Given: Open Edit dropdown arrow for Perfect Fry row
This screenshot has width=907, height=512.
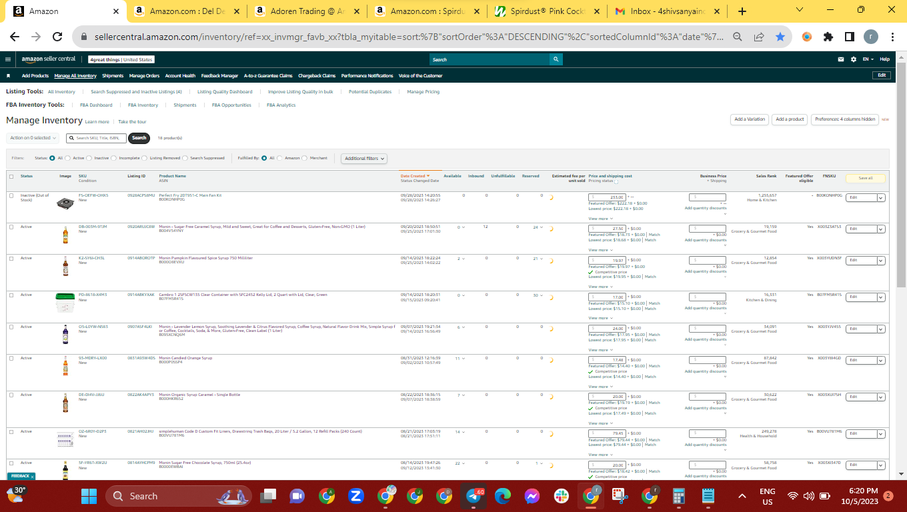Looking at the screenshot, I should point(881,197).
